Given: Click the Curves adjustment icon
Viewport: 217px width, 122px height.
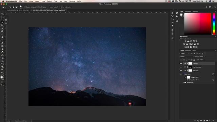Looking at the screenshot, I should (191, 41).
